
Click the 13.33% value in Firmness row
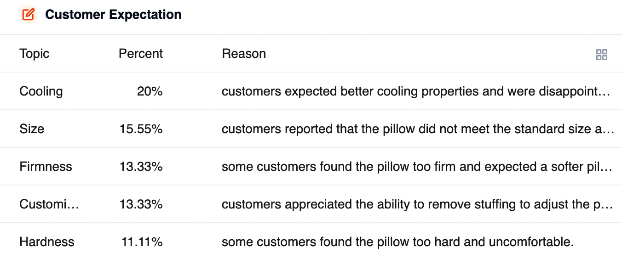(141, 167)
